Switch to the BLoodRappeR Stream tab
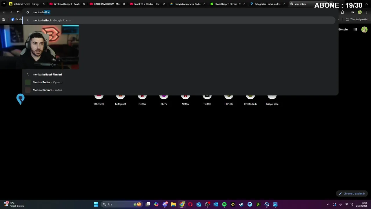Screen dimensions: 371x209 (x=228, y=4)
